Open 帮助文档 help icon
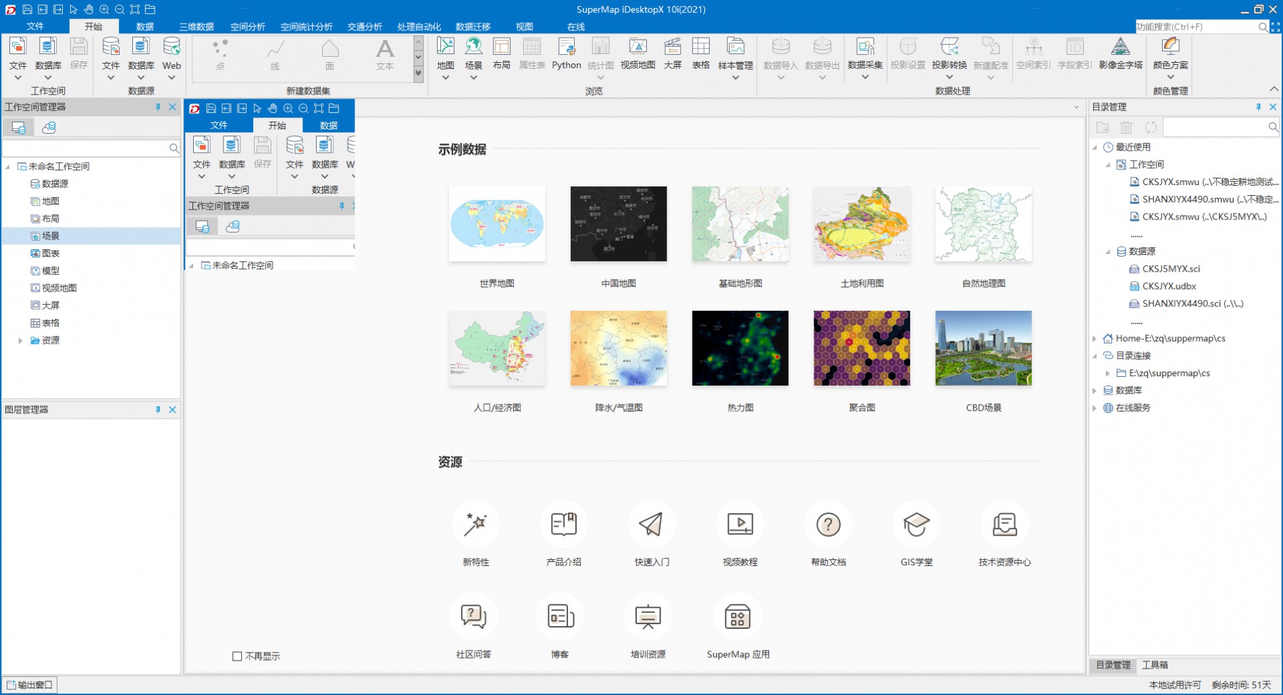 click(x=829, y=524)
